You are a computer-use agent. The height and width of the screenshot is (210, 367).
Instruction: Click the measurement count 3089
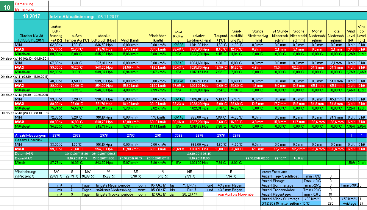point(178,135)
